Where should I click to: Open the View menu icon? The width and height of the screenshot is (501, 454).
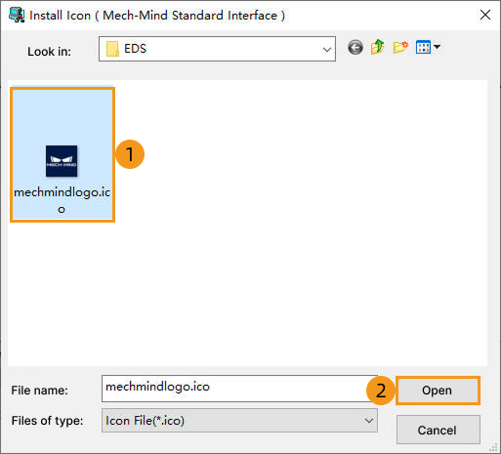423,47
